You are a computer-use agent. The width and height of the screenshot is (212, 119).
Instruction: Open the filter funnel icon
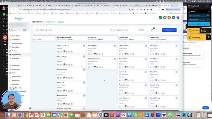tap(152, 30)
